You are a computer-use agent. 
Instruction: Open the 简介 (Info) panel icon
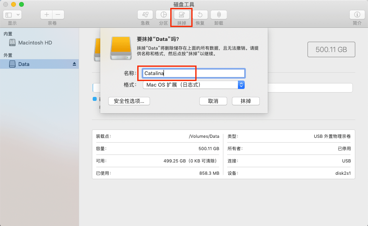click(x=357, y=15)
